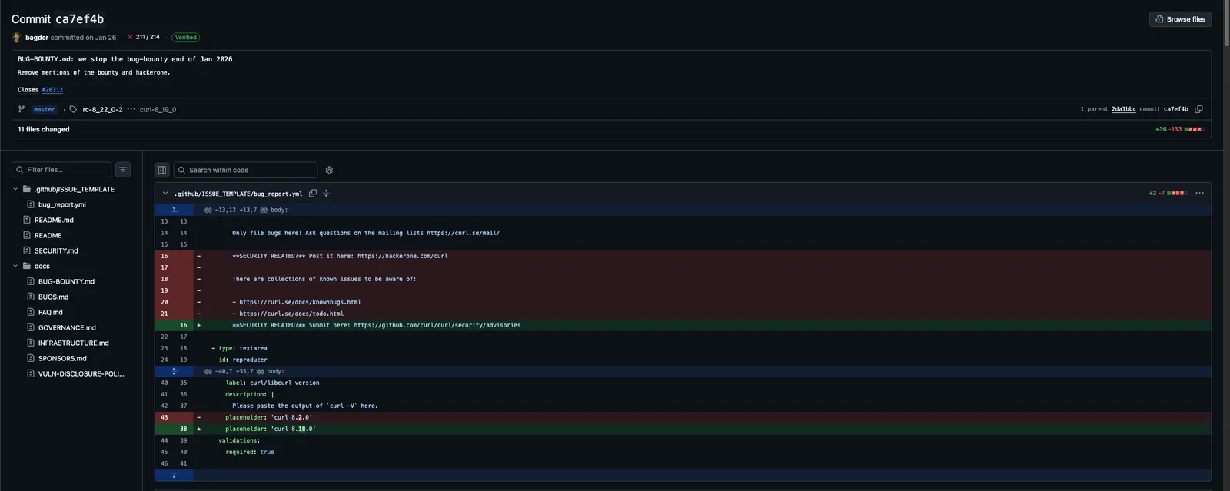Expand lines above the first hunk
1230x491 pixels.
click(174, 210)
